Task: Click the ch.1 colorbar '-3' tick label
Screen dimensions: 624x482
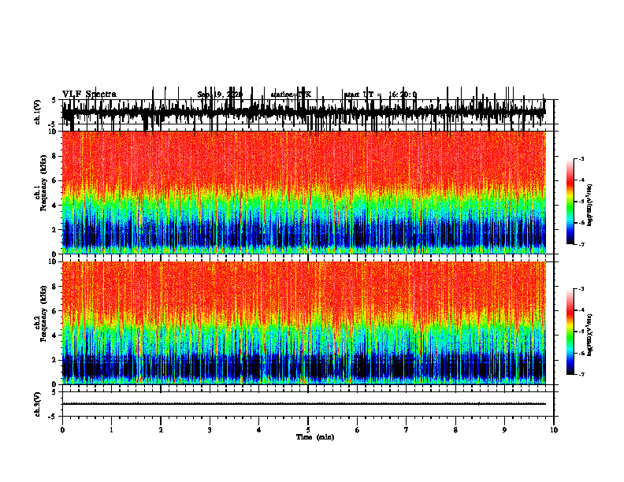Action: tap(581, 159)
